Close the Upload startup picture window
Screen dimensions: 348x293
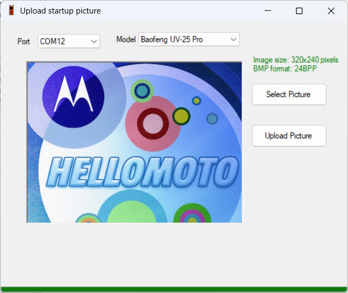click(x=331, y=11)
